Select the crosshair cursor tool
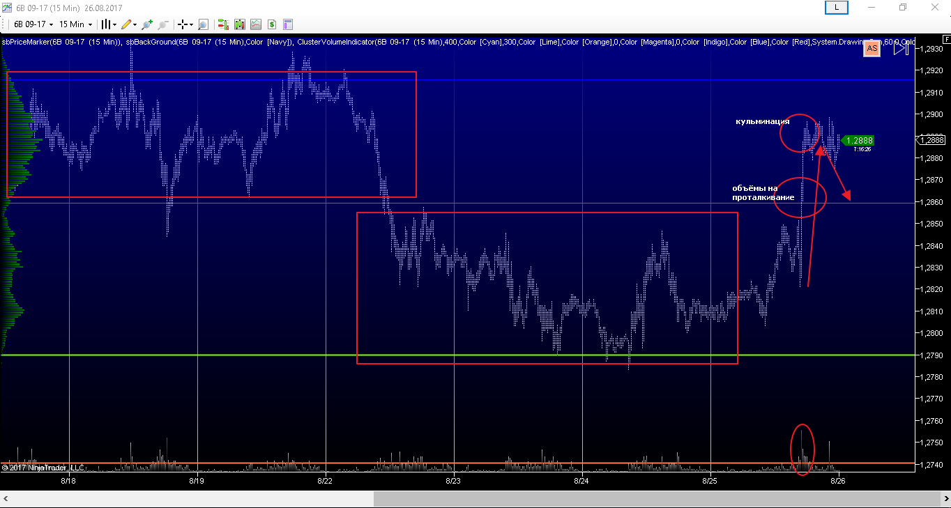 pyautogui.click(x=183, y=24)
